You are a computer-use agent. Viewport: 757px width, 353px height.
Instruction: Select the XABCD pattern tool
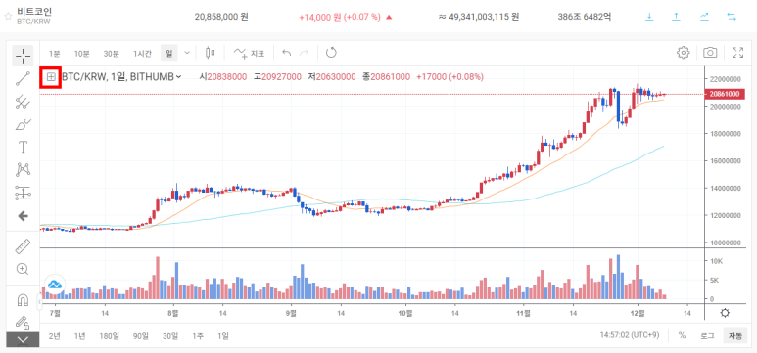23,170
